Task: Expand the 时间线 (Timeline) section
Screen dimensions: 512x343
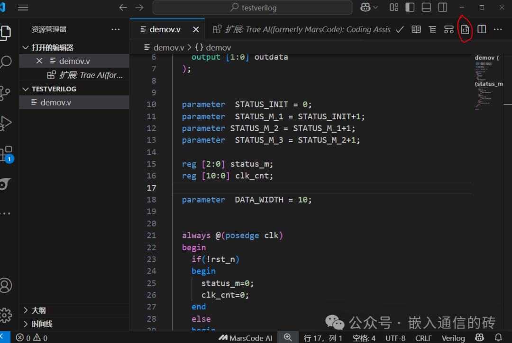Action: [x=38, y=324]
